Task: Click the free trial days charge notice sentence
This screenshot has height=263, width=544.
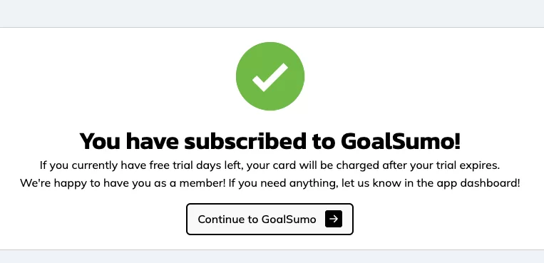Action: point(270,165)
